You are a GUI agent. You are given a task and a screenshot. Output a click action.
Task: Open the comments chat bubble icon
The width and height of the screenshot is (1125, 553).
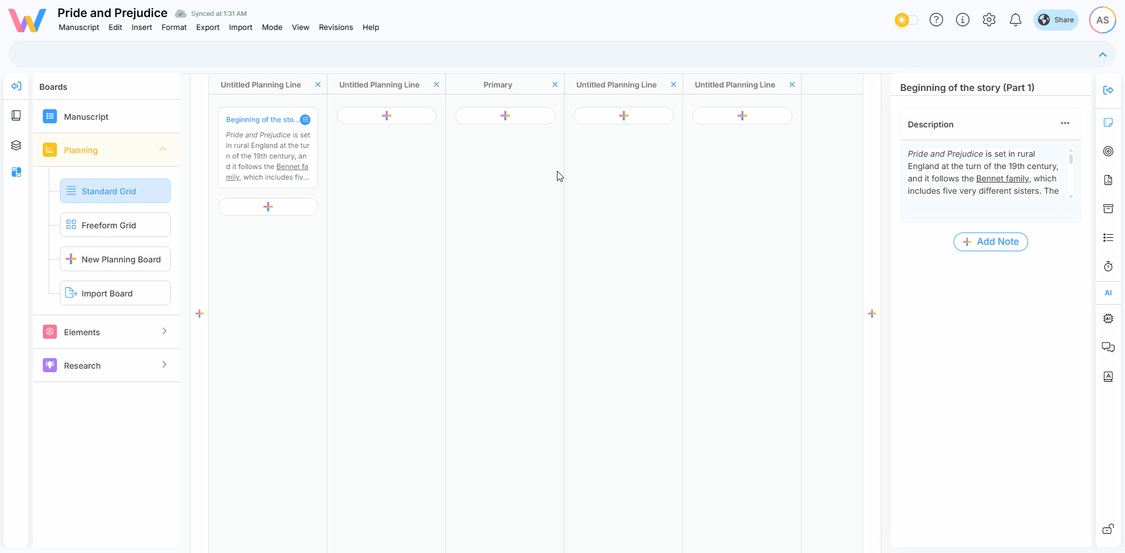point(1108,347)
